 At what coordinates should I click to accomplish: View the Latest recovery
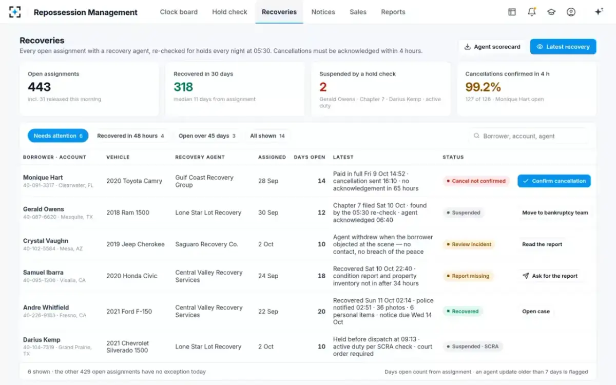(x=563, y=47)
